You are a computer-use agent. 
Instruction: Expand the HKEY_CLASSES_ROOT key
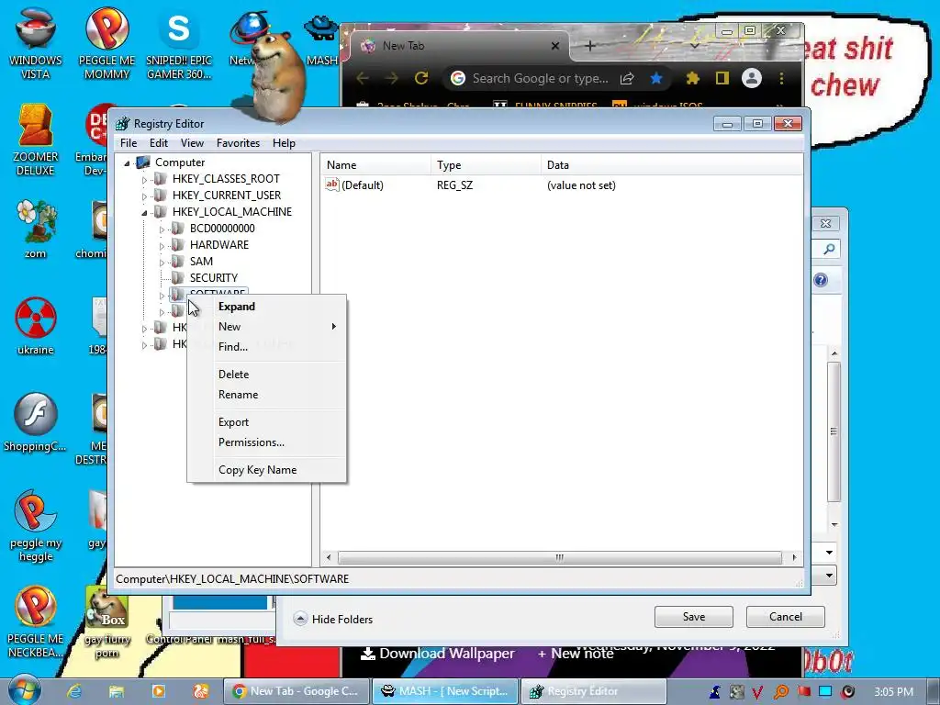point(144,179)
